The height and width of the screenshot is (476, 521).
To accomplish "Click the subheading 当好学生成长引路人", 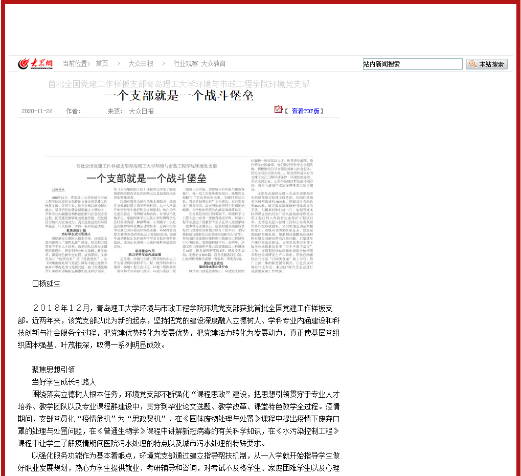I will [x=64, y=382].
